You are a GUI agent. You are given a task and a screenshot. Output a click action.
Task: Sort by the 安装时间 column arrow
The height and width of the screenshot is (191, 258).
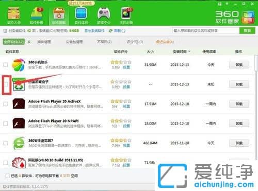point(189,51)
